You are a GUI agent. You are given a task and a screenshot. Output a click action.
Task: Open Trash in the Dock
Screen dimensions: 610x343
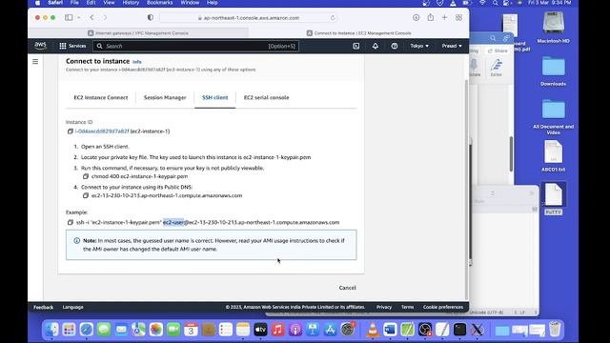(x=555, y=330)
